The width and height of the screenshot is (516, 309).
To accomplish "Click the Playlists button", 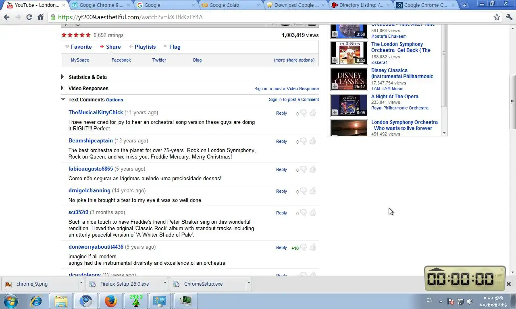I will [x=142, y=47].
